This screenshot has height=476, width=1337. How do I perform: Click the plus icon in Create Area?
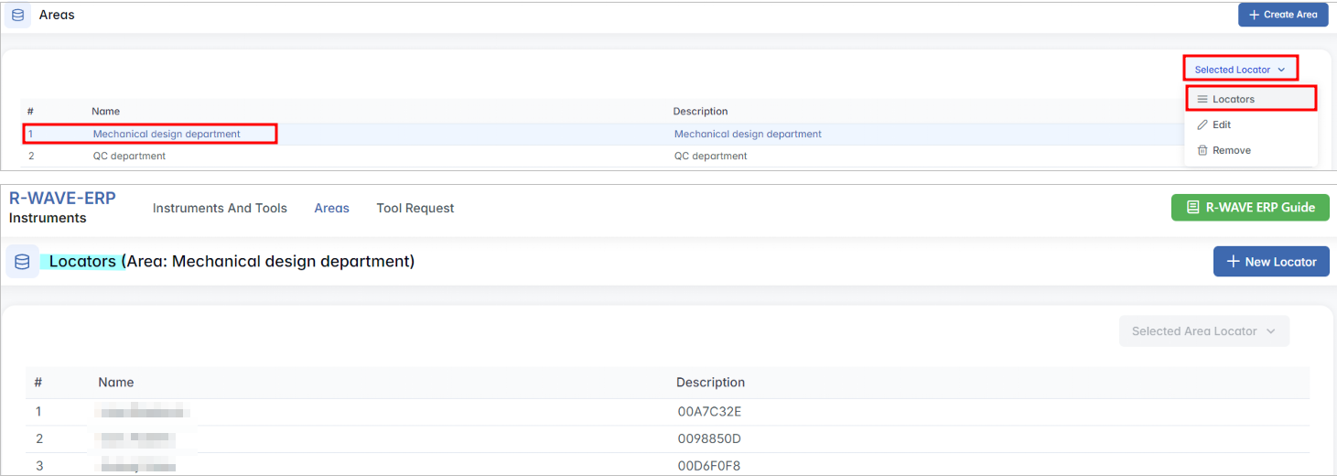1255,15
